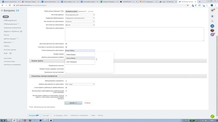Open Кодировка файла данных dropdown

(x=80, y=18)
